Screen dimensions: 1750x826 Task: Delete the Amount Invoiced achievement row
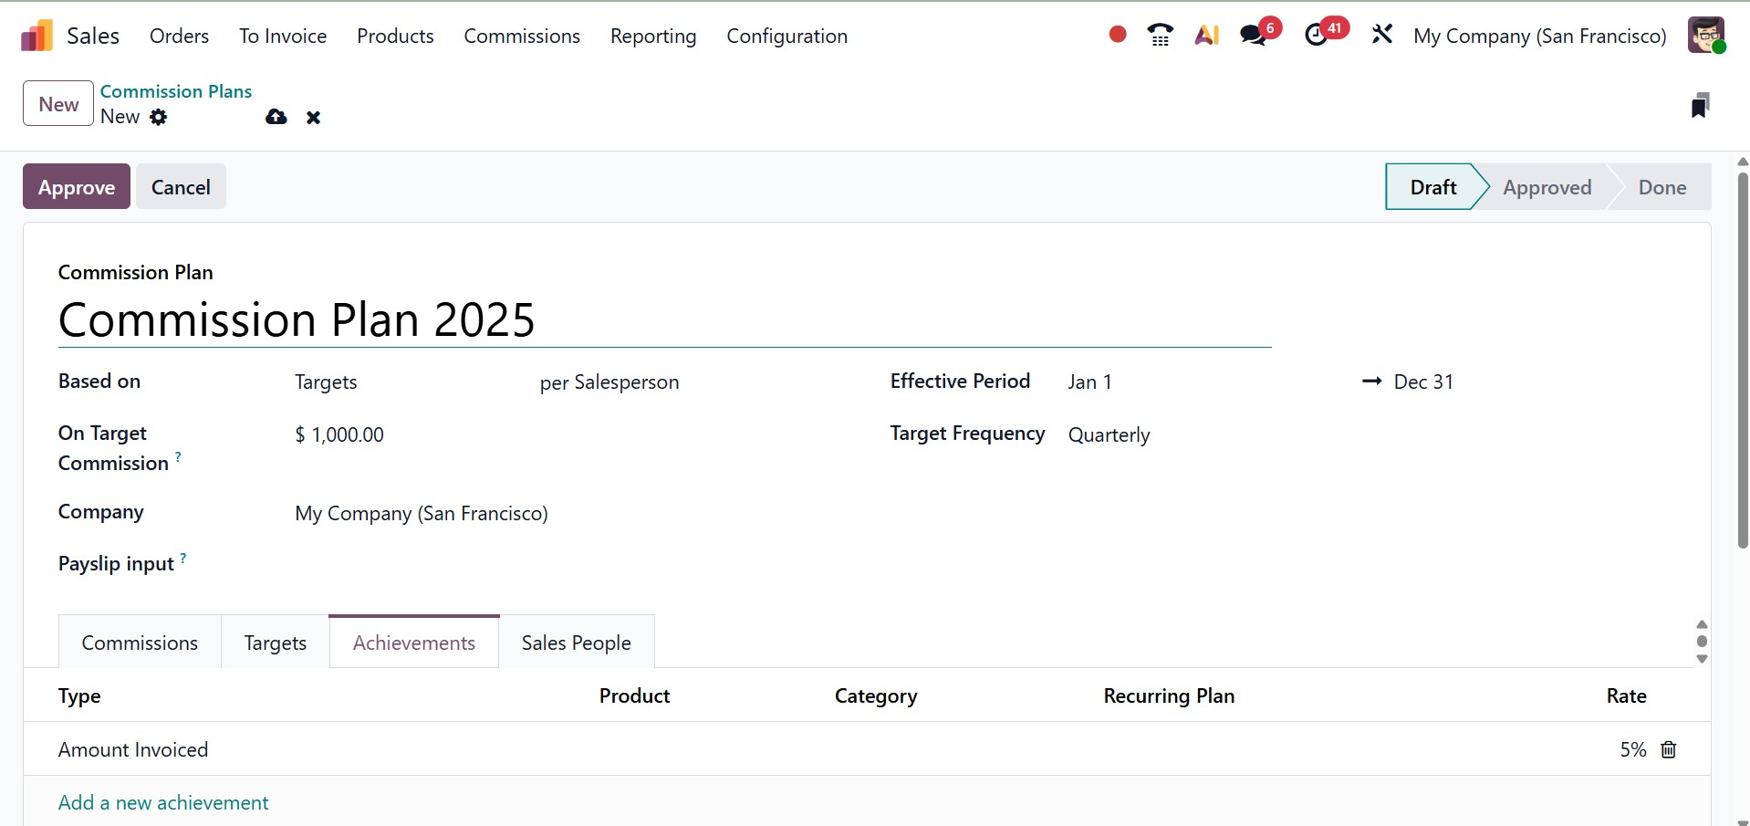[x=1668, y=749]
